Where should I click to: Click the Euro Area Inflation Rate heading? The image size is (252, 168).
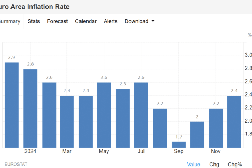point(35,7)
